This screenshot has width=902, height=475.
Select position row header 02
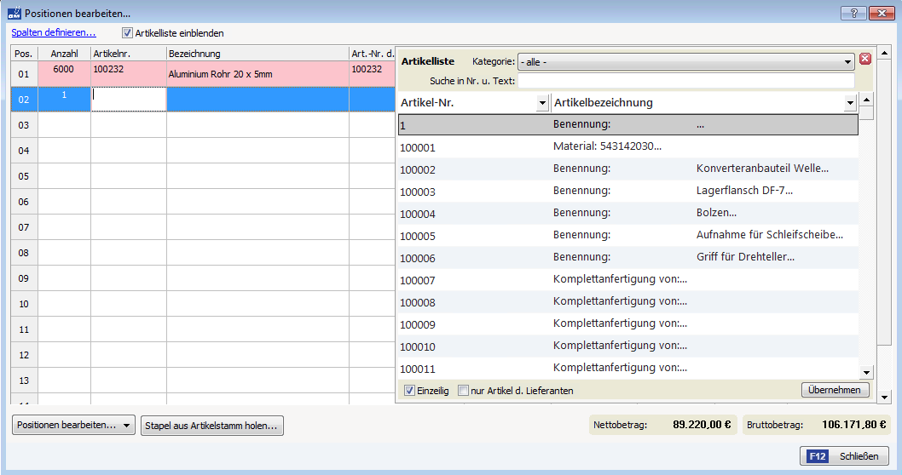point(24,100)
